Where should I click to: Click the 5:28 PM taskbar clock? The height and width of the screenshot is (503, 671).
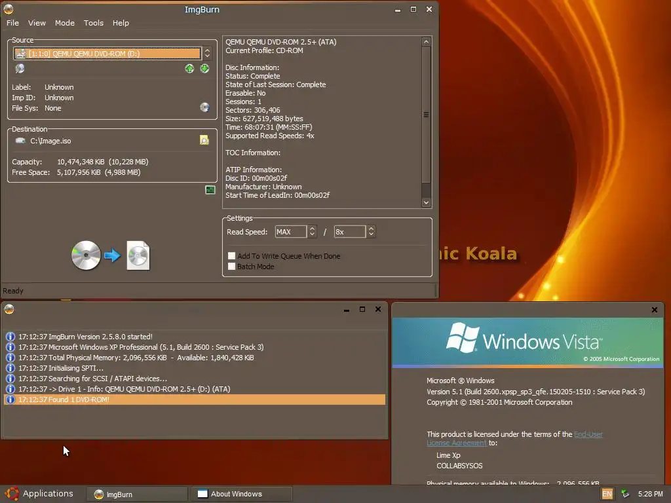pyautogui.click(x=651, y=494)
